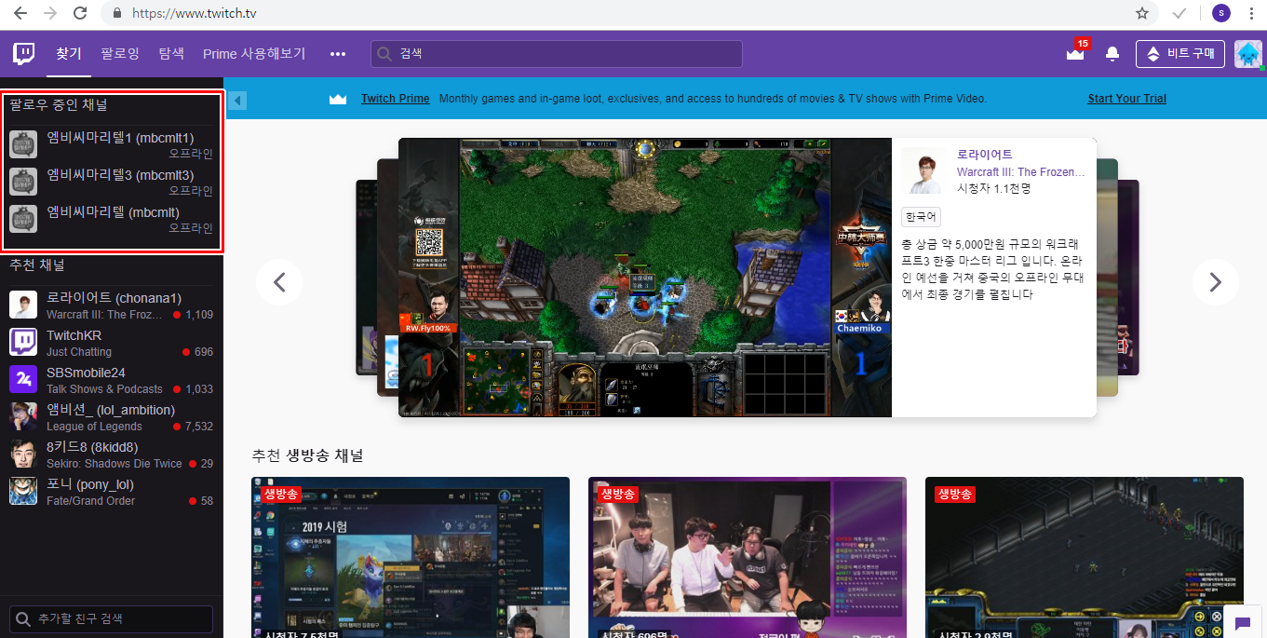Click Start Your Trial link
This screenshot has width=1267, height=638.
click(1126, 99)
